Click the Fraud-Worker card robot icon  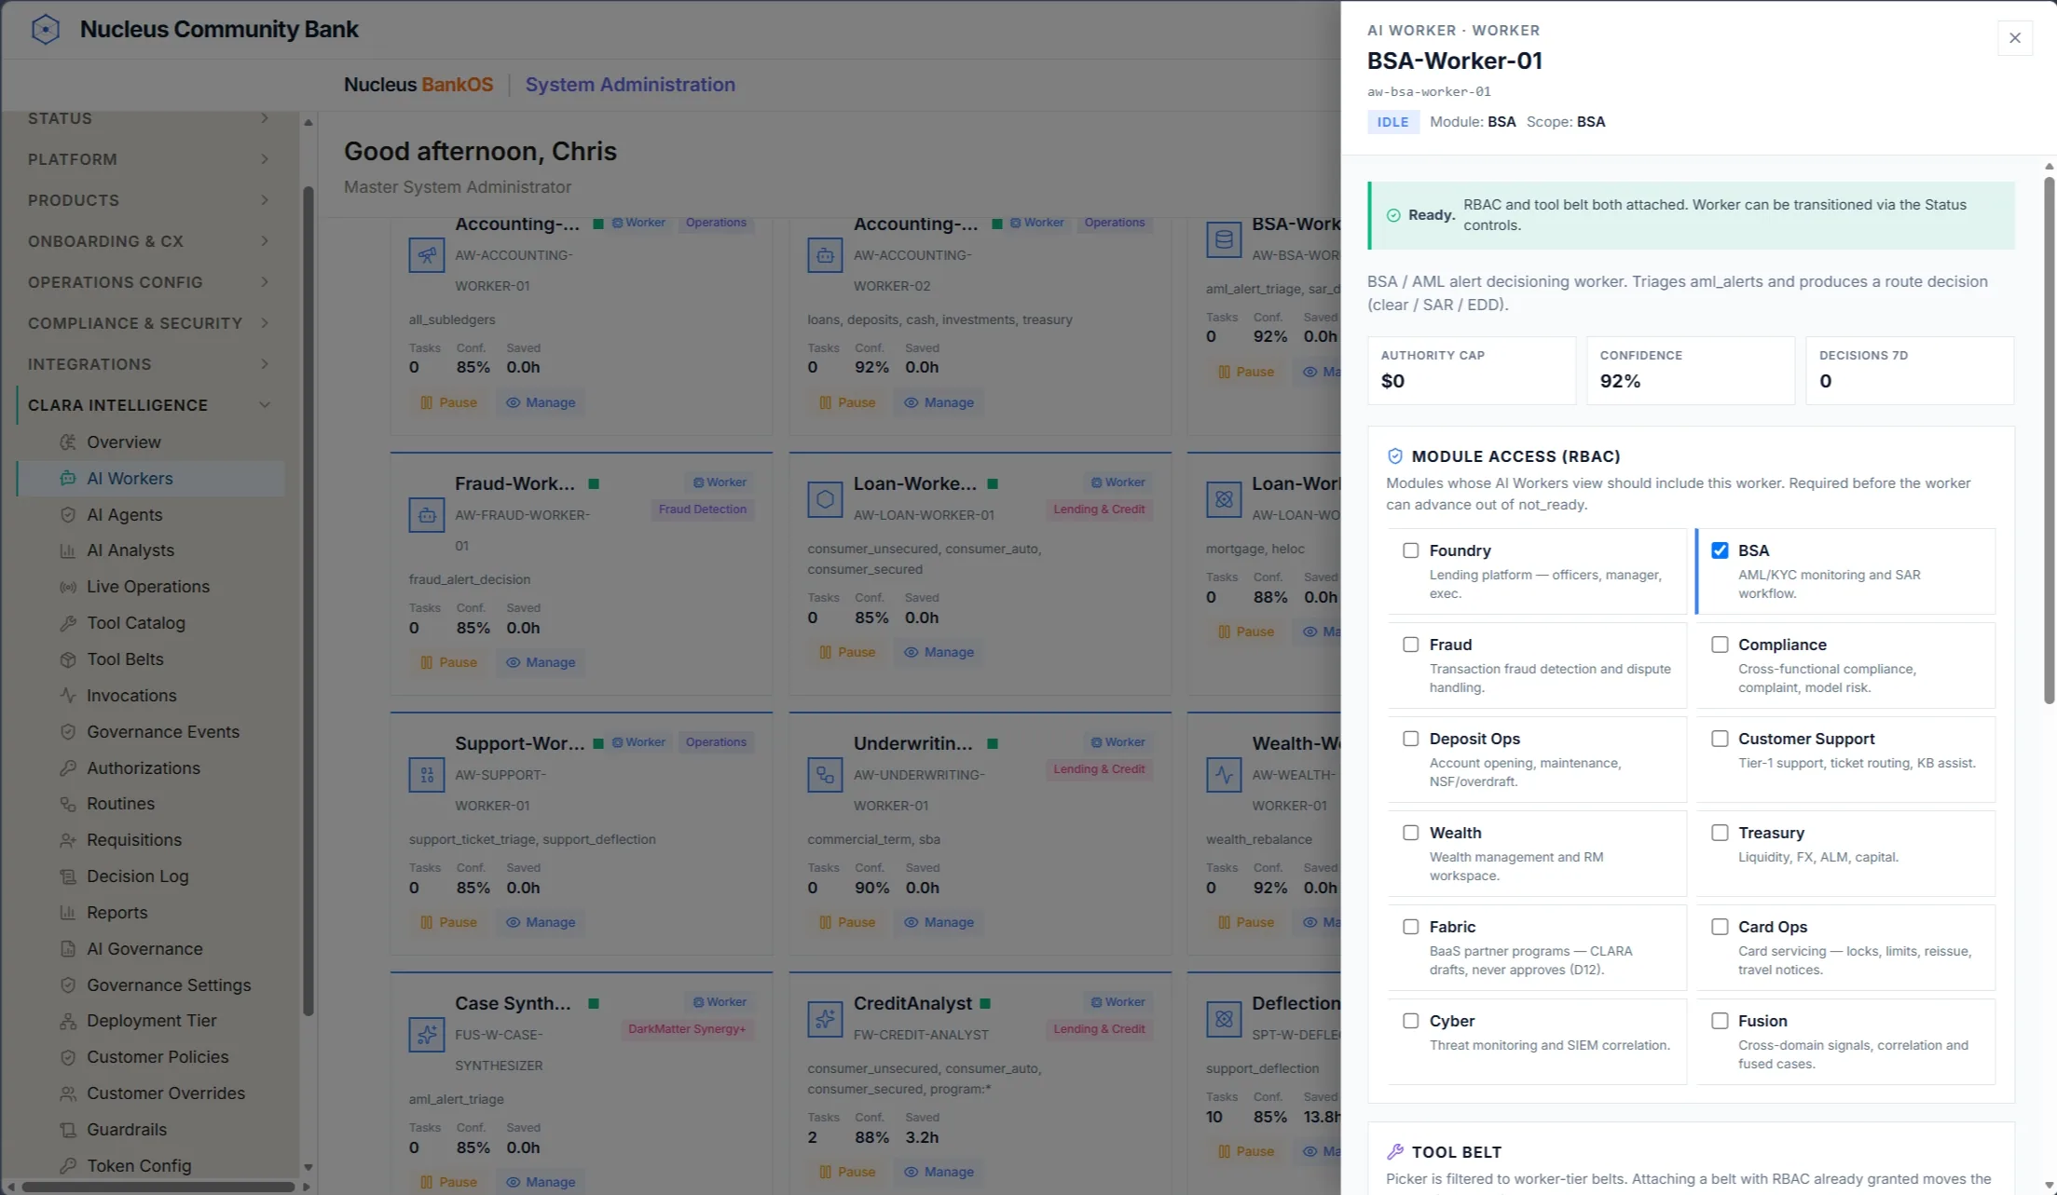point(427,515)
